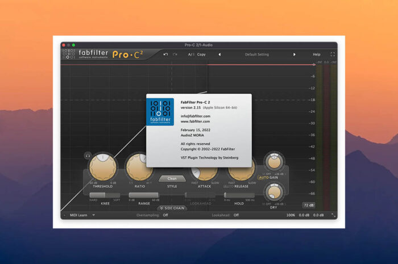Image resolution: width=398 pixels, height=264 pixels.
Task: Close the plugin window with the red button
Action: [x=64, y=45]
